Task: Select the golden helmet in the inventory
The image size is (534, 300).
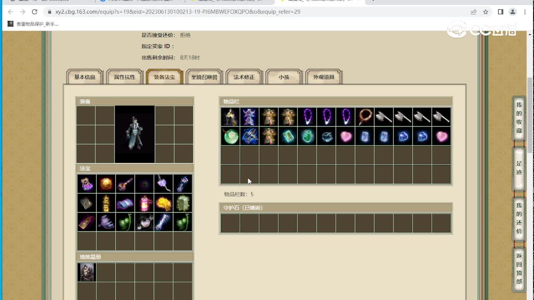Action: click(x=230, y=117)
